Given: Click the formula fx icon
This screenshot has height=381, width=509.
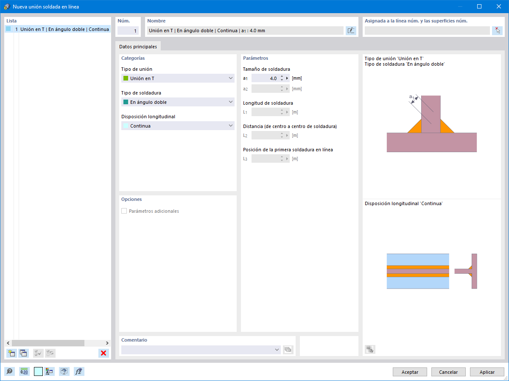Looking at the screenshot, I should pos(79,372).
